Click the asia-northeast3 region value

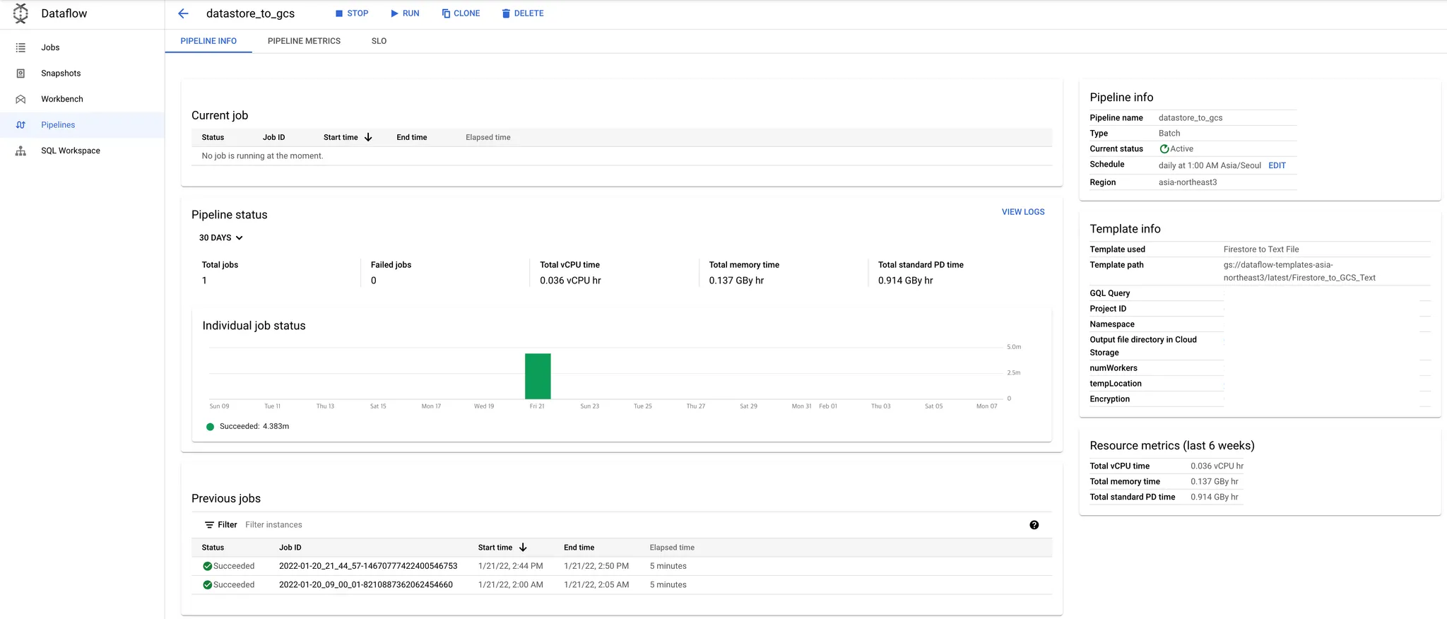(x=1188, y=182)
